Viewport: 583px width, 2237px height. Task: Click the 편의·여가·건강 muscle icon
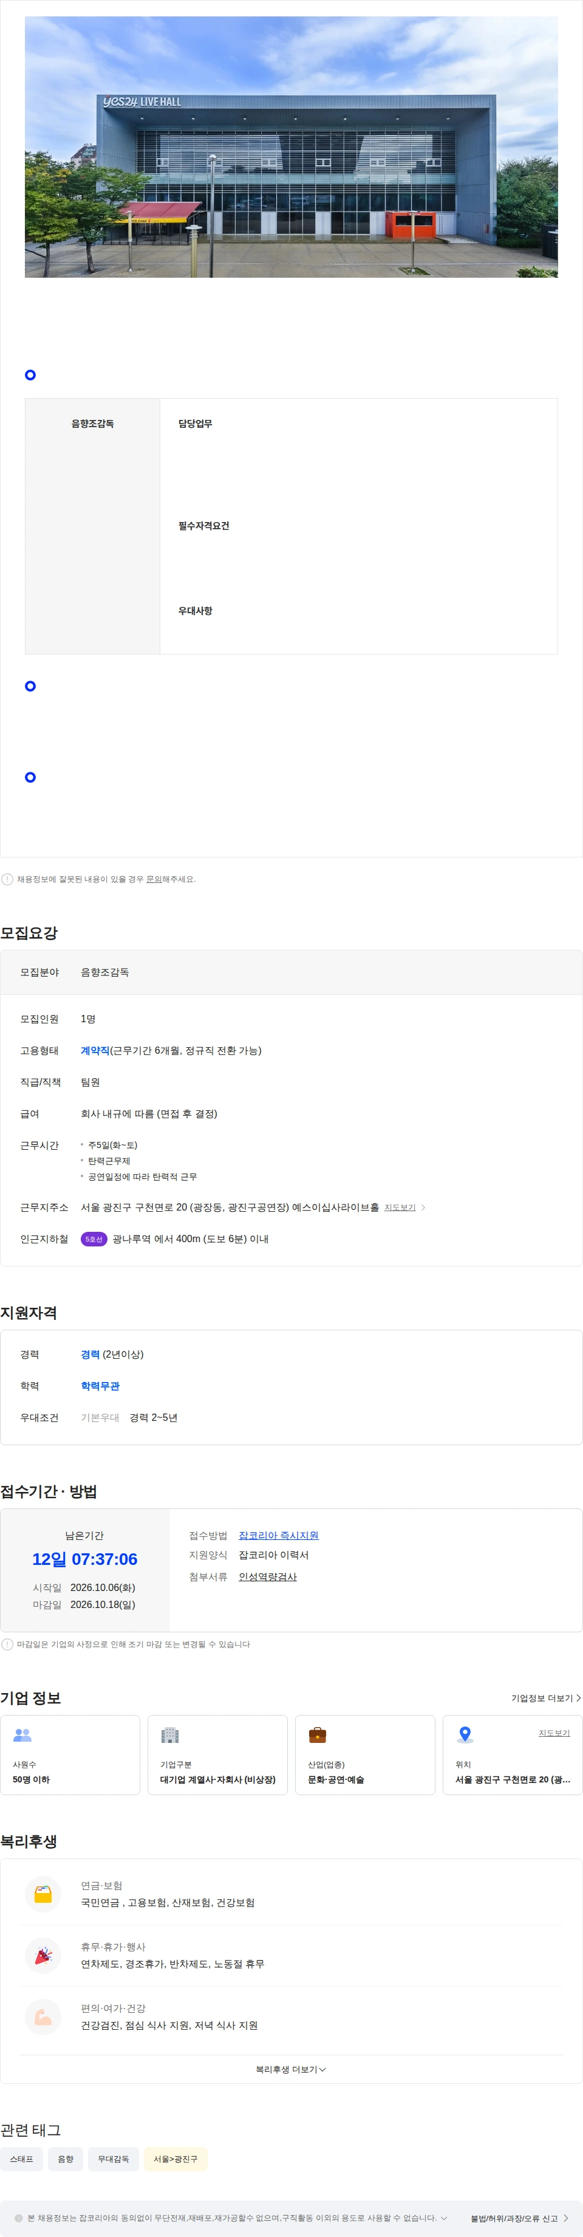(x=43, y=2017)
